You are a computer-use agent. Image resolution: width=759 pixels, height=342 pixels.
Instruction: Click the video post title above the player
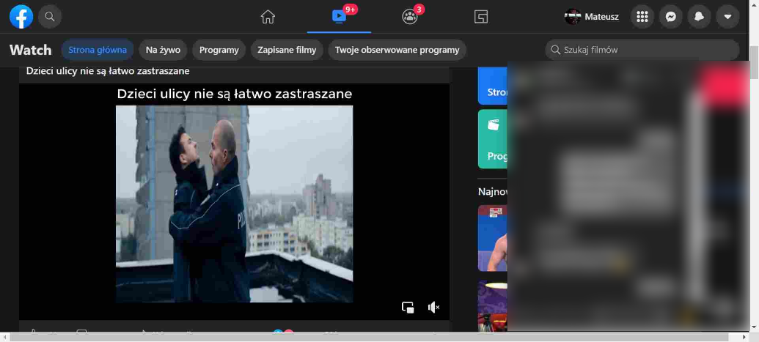click(108, 71)
